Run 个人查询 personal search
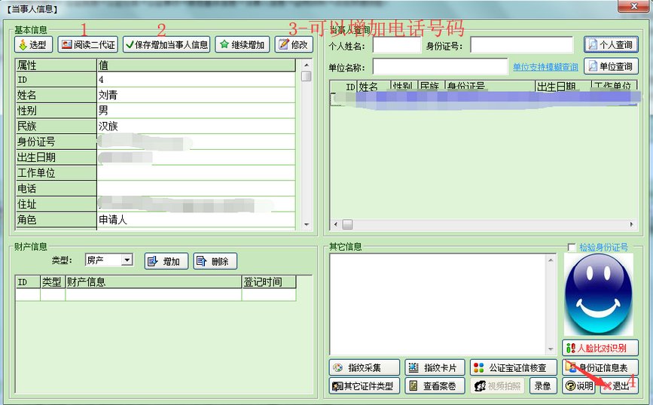The height and width of the screenshot is (405, 653). (x=611, y=45)
